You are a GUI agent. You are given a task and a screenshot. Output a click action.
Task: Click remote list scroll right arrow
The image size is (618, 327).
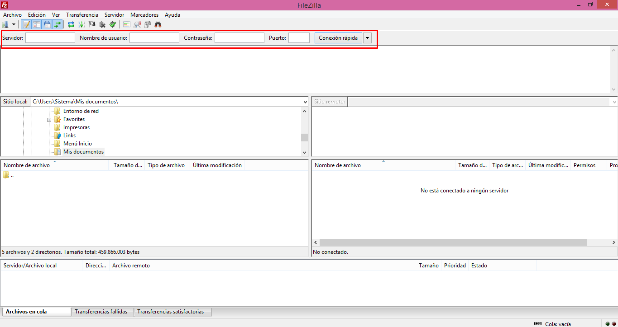coord(613,243)
